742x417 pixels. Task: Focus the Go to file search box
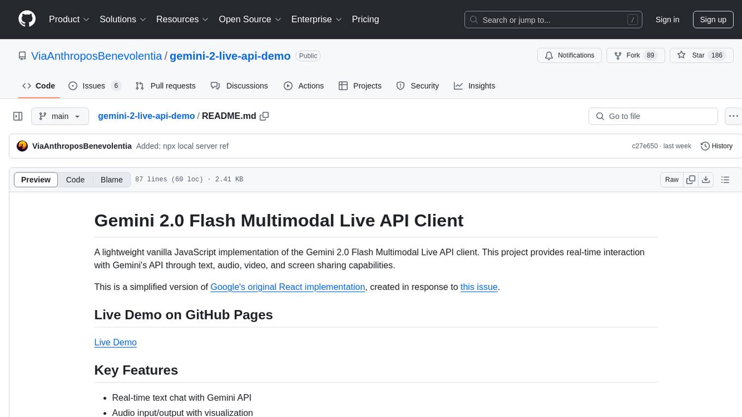[653, 116]
